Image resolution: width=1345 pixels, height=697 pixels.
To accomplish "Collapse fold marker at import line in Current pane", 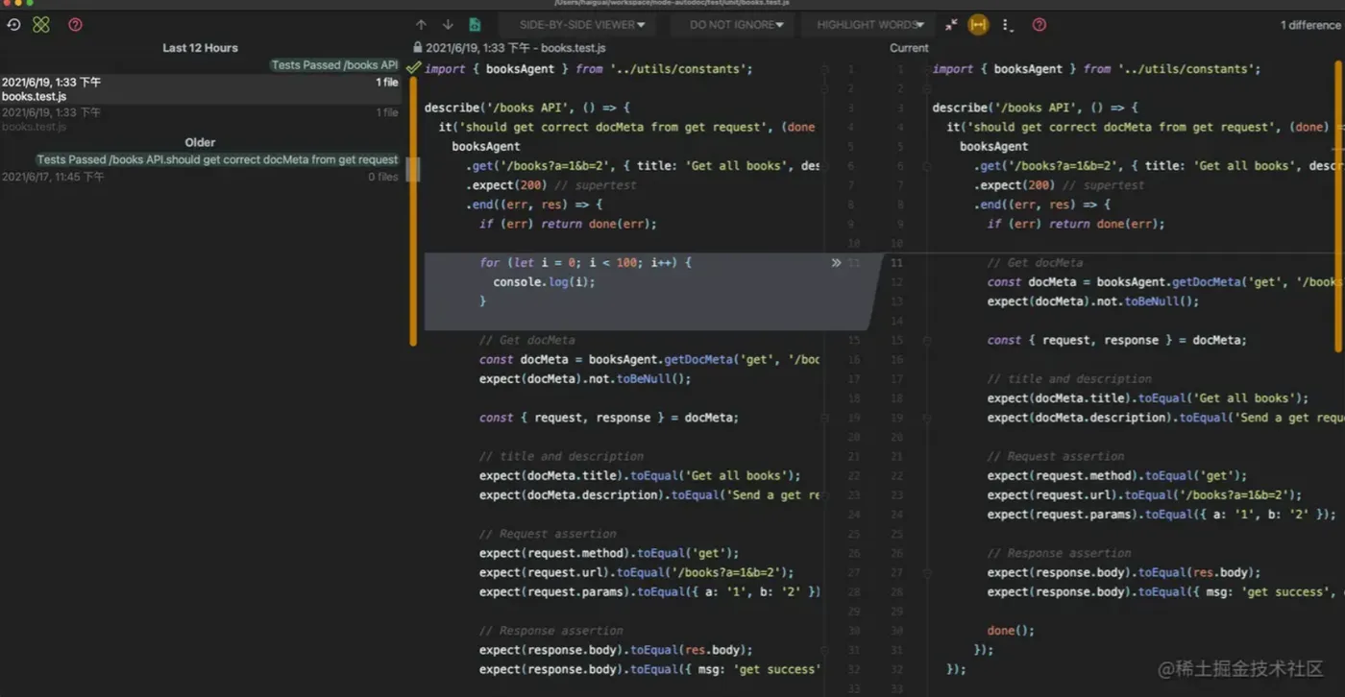I will 926,69.
